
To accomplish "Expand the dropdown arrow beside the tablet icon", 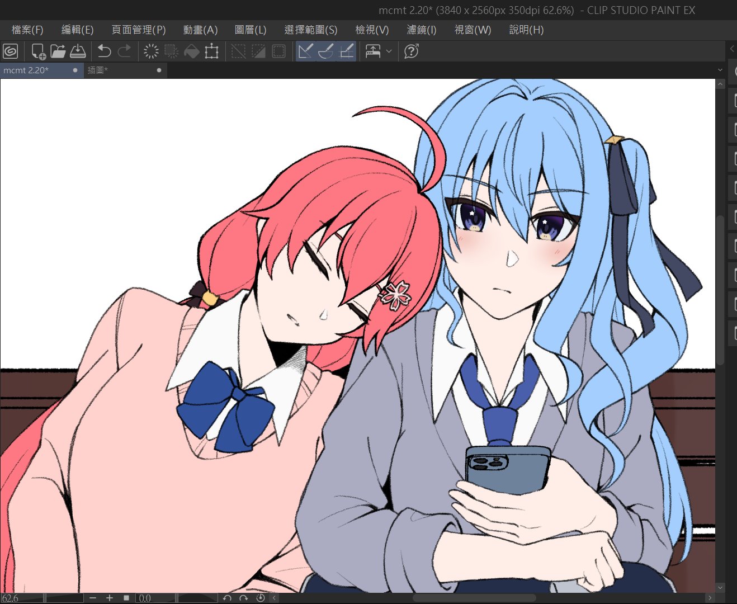I will pyautogui.click(x=389, y=51).
